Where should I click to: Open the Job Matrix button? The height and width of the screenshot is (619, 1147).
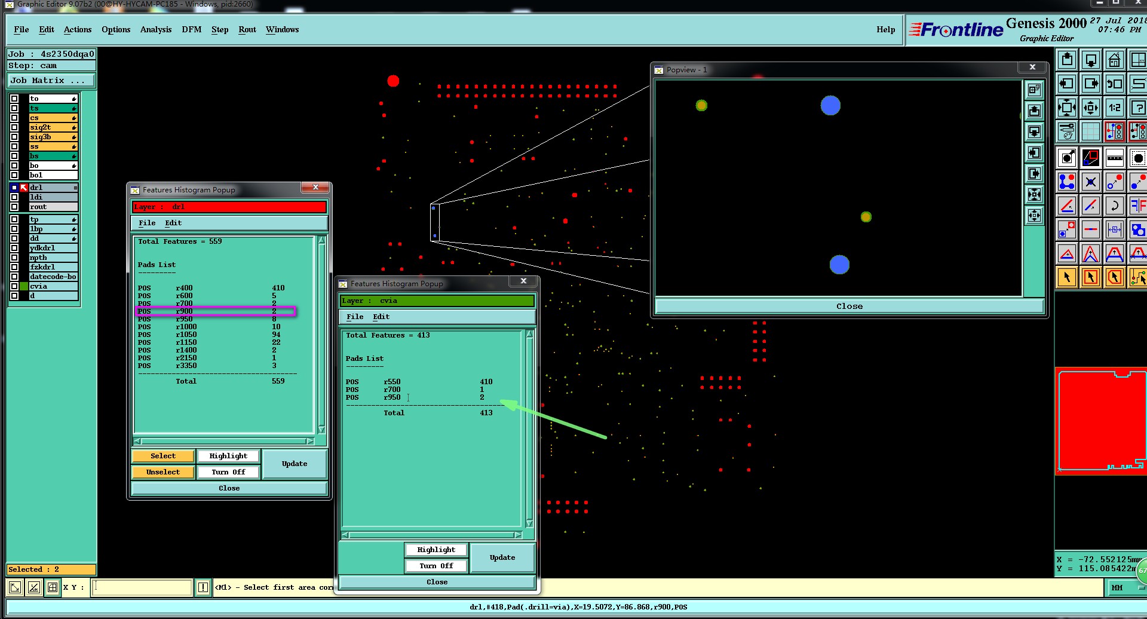pos(51,80)
